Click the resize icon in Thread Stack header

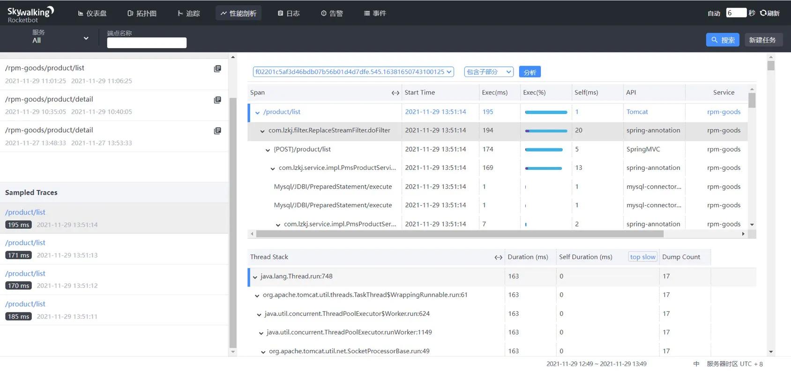(x=498, y=257)
